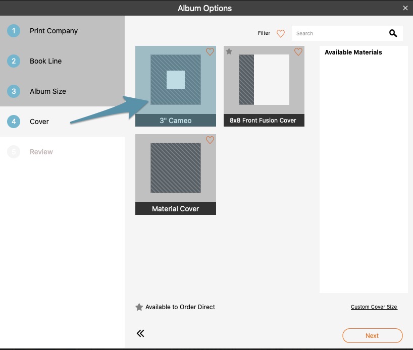Screen dimensions: 413x350
Task: Select the step 4 Cover tab
Action: 62,122
